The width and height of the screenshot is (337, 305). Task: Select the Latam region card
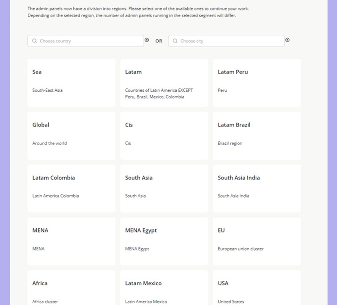tap(164, 83)
